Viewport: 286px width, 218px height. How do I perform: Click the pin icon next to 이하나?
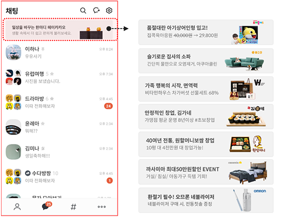coord(43,49)
